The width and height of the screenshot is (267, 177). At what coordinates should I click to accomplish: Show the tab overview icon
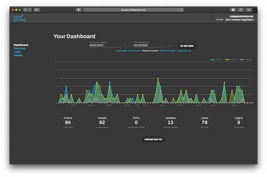(249, 10)
